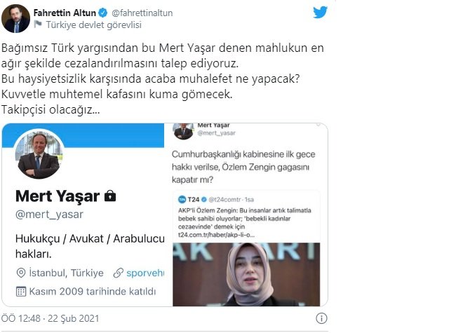This screenshot has height=333, width=470.
Task: Open the Özlem Zengin news photo
Action: coord(246,274)
